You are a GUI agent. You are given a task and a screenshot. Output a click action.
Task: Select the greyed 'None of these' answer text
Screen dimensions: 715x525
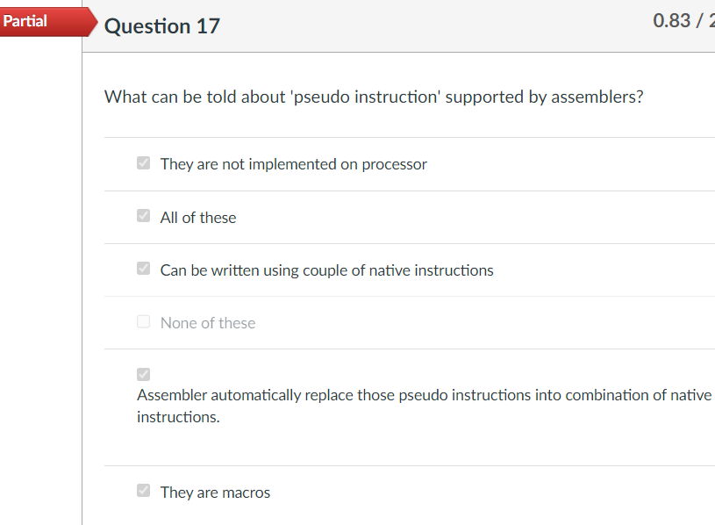coord(208,323)
